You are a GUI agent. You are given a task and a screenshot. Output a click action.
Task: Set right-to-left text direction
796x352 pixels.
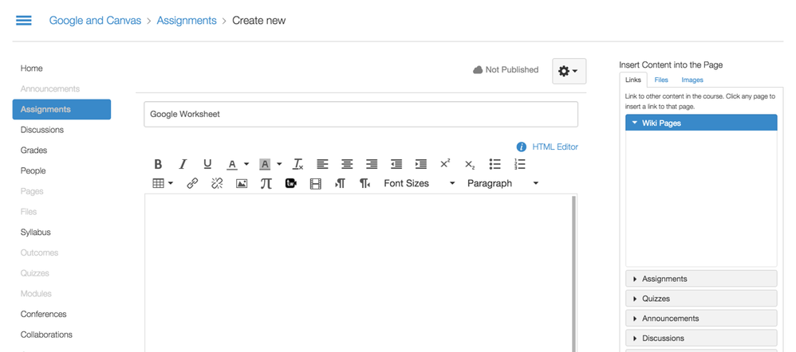click(x=365, y=183)
